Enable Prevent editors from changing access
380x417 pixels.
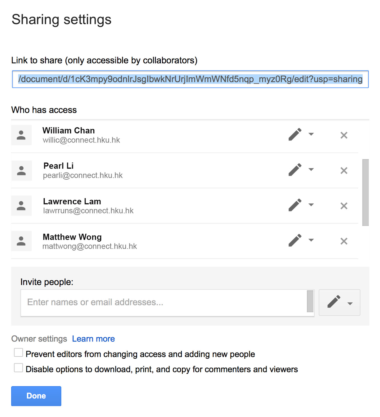coord(18,352)
